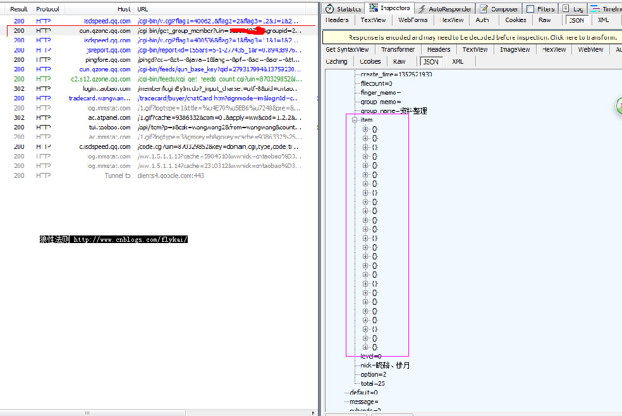Select the tui.taobao.com session row
Screen dimensions: 622x416
click(x=159, y=127)
